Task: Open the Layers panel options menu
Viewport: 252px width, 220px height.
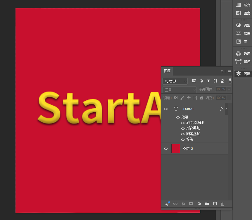Action: [229, 71]
